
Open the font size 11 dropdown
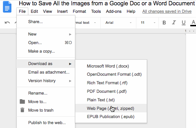pyautogui.click(x=148, y=23)
